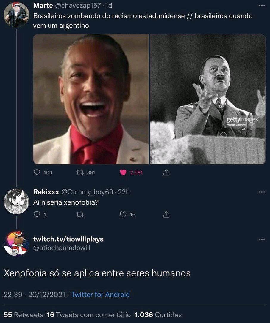Screen dimensions: 270x323
Task: View the 1.036 Curtidas list
Action: pos(158,315)
